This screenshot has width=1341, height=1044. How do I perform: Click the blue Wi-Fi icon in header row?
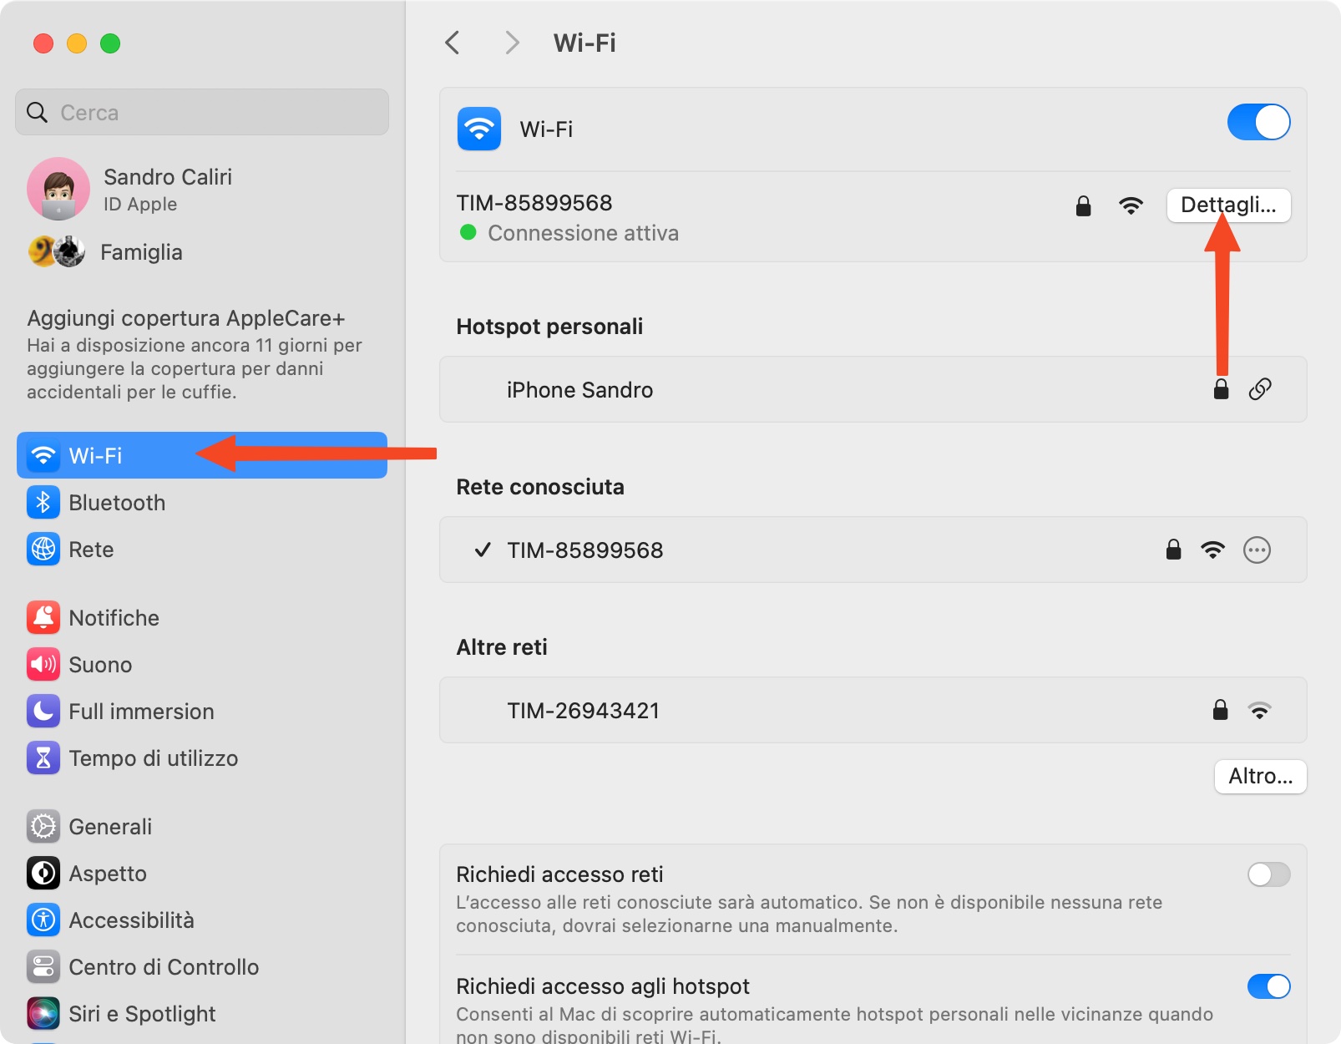479,129
